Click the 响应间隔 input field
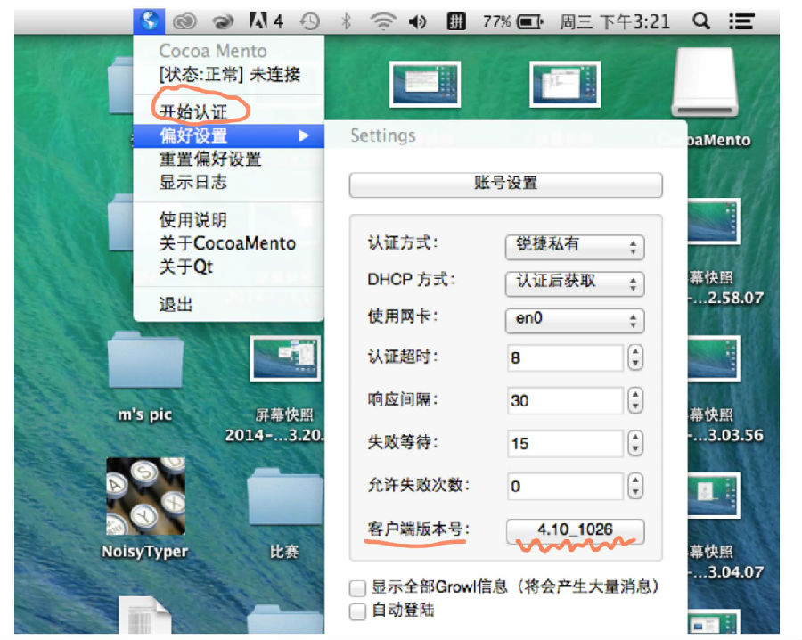Screen dimensions: 802x640 point(564,401)
